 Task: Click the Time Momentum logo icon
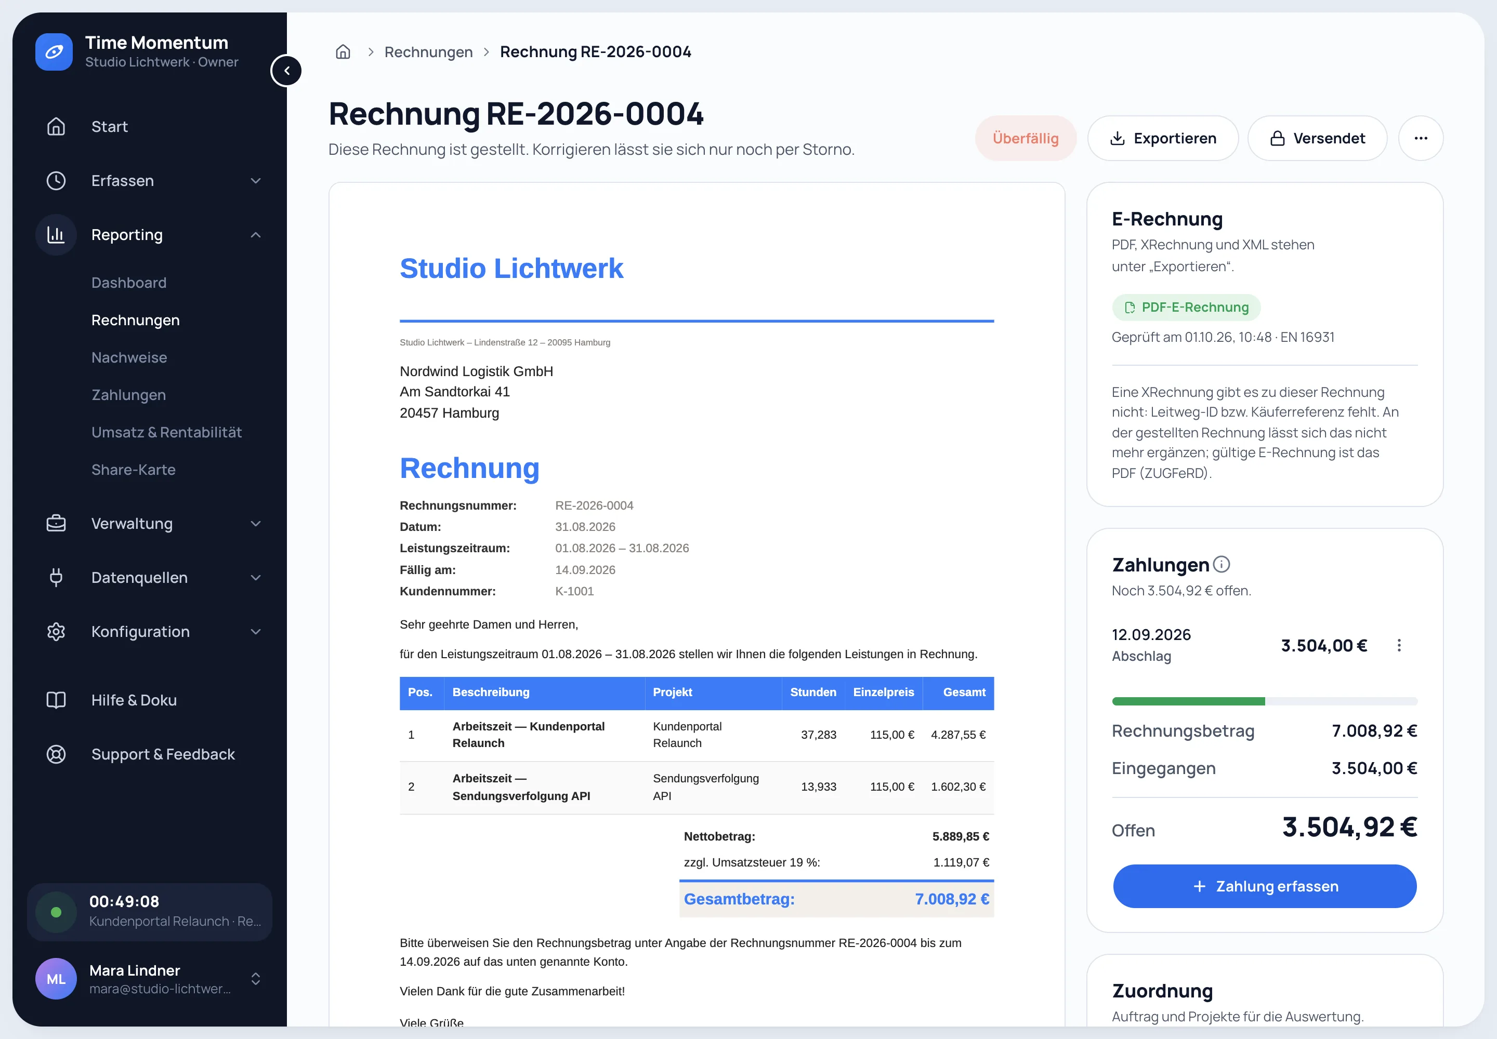tap(54, 51)
